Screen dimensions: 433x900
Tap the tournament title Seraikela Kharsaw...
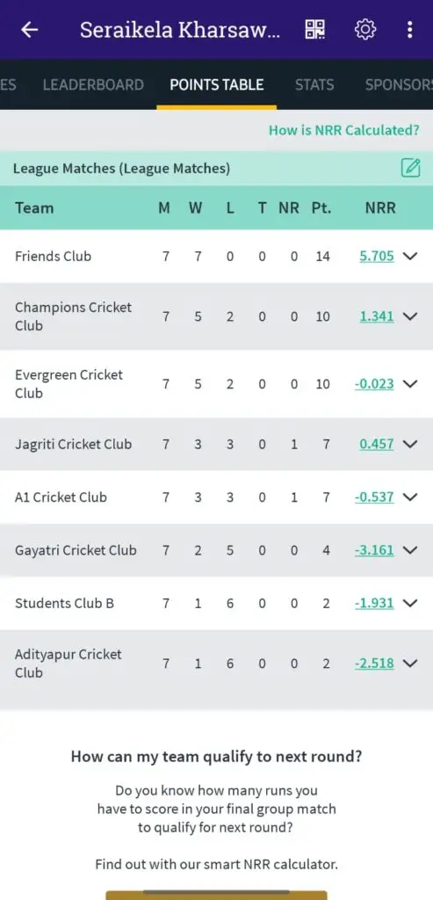[x=180, y=30]
